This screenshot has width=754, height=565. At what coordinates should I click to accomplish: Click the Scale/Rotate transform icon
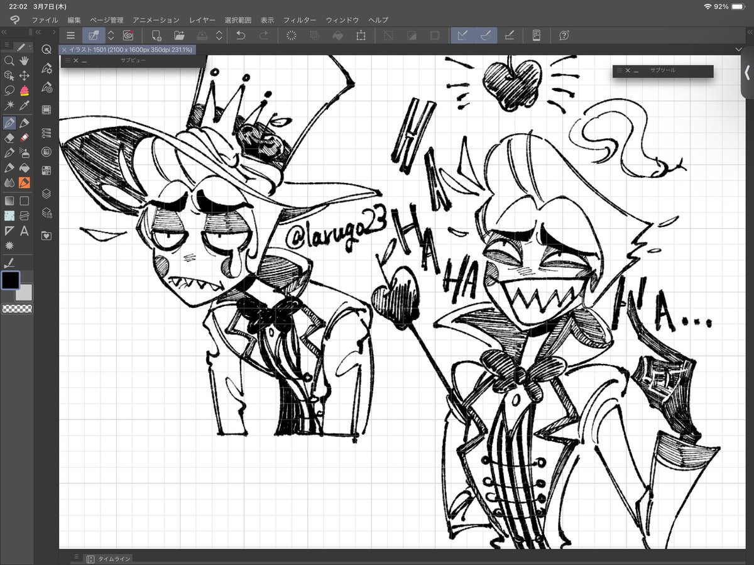[361, 36]
